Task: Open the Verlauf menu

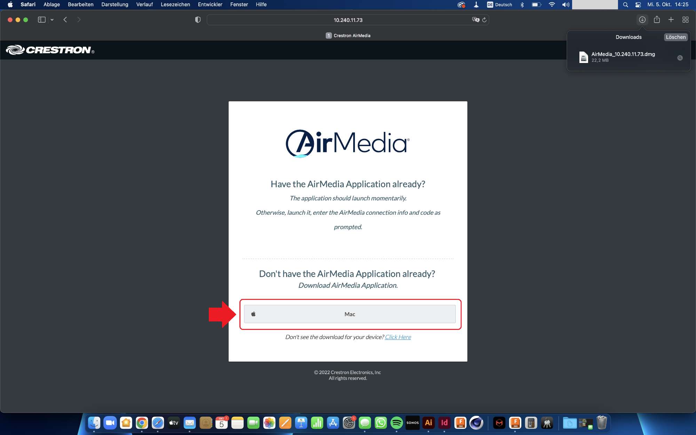Action: click(x=144, y=5)
